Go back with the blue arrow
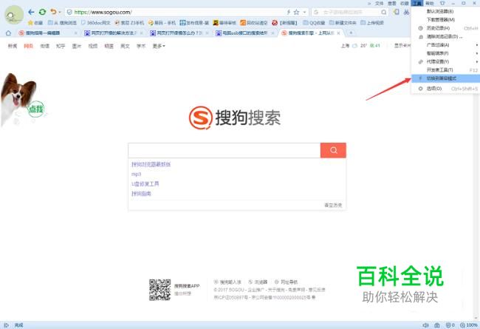The width and height of the screenshot is (480, 329). click(x=31, y=12)
